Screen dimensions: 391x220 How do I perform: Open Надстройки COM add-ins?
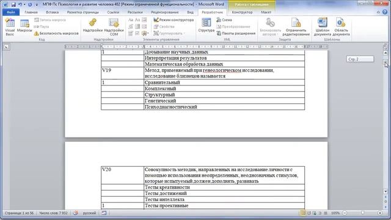click(x=114, y=27)
